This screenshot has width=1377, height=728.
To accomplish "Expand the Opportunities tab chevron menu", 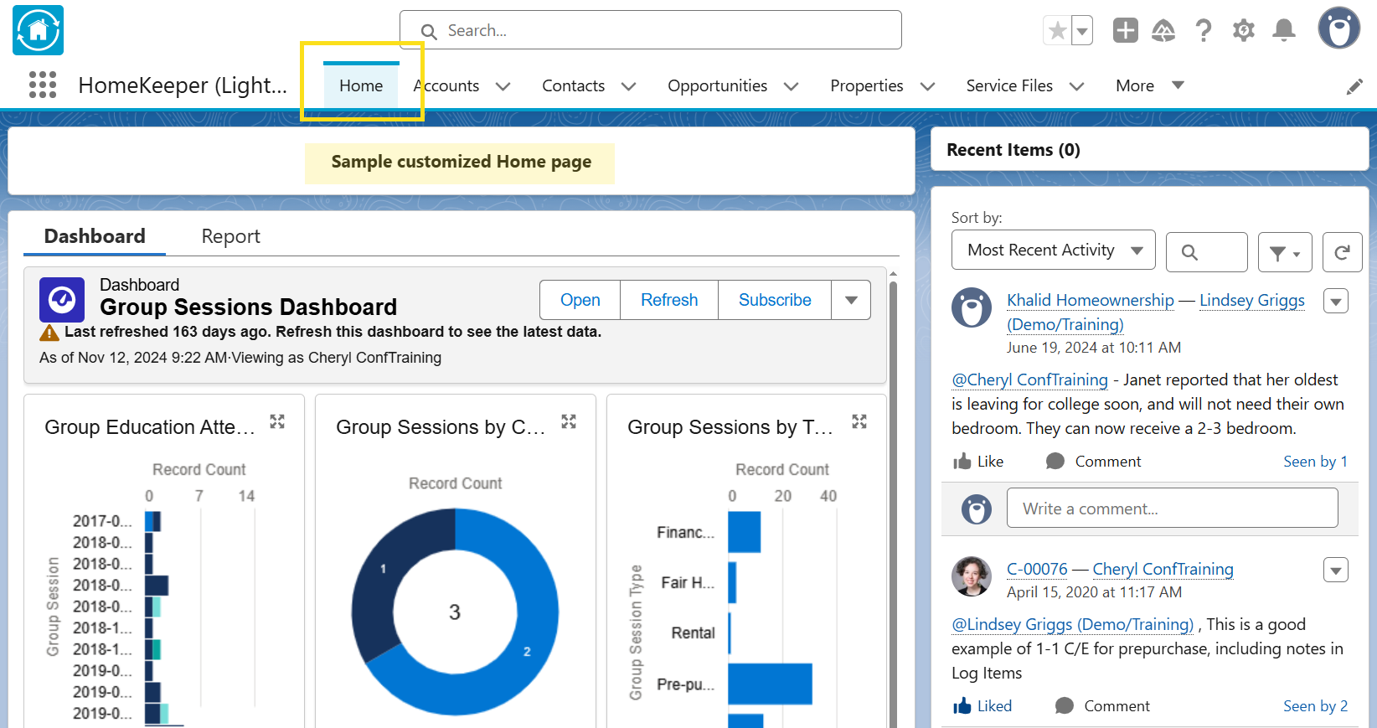I will [x=791, y=86].
